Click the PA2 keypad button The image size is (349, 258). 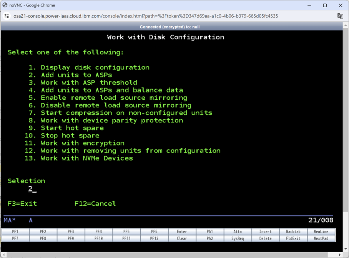pyautogui.click(x=210, y=238)
